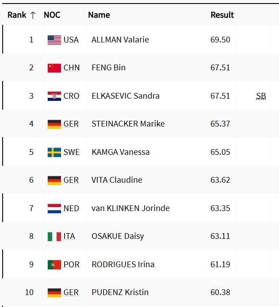
Task: Click the Name column header
Action: 99,15
